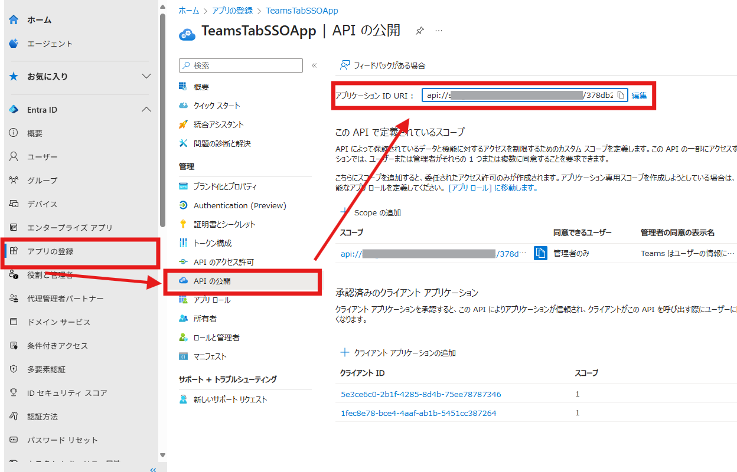This screenshot has width=737, height=472.
Task: Follow the [アプリ ロール] link in the description
Action: click(469, 188)
